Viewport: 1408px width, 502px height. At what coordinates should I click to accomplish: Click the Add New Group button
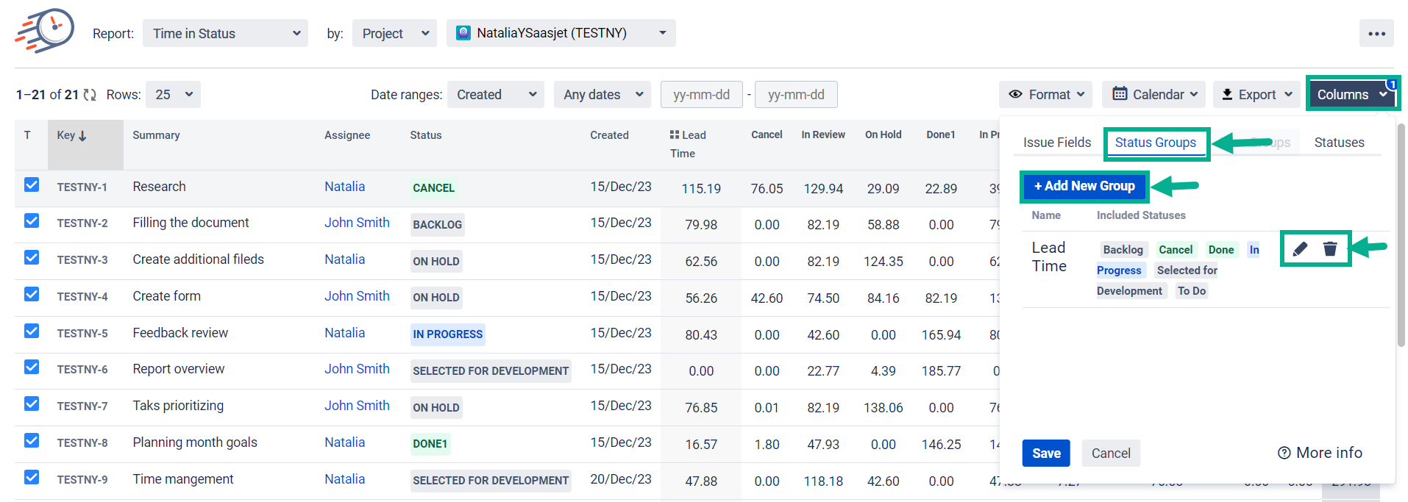1084,186
